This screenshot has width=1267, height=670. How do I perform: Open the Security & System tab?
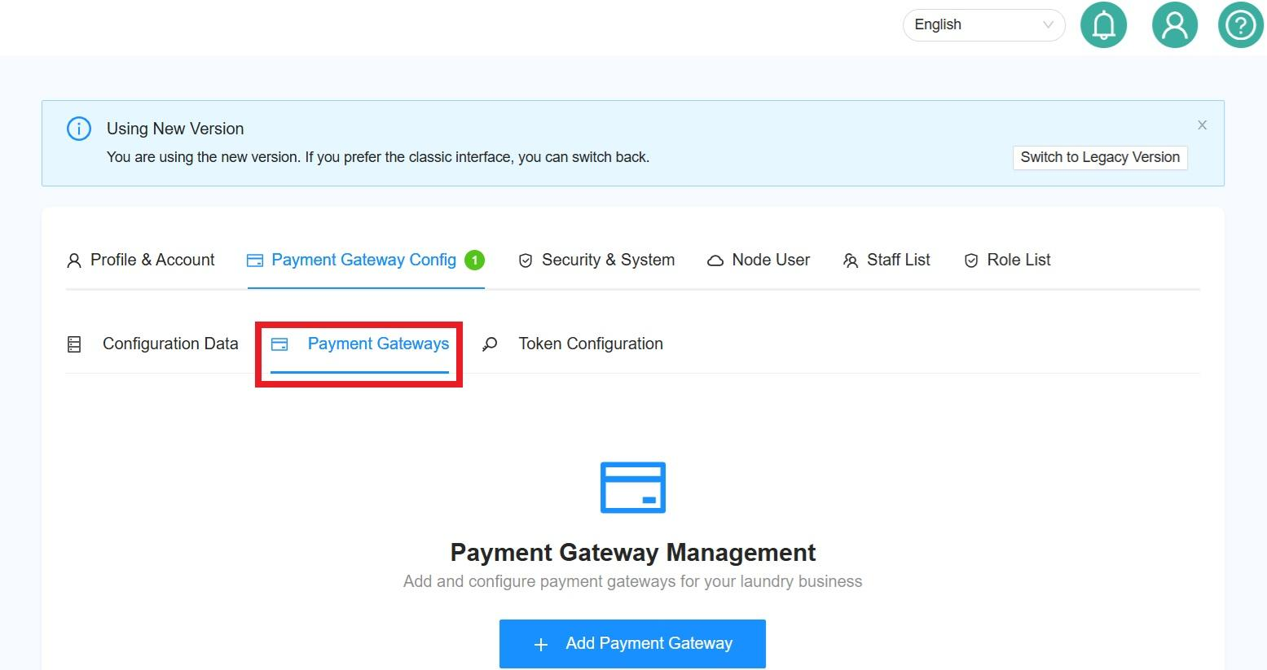[x=597, y=260]
